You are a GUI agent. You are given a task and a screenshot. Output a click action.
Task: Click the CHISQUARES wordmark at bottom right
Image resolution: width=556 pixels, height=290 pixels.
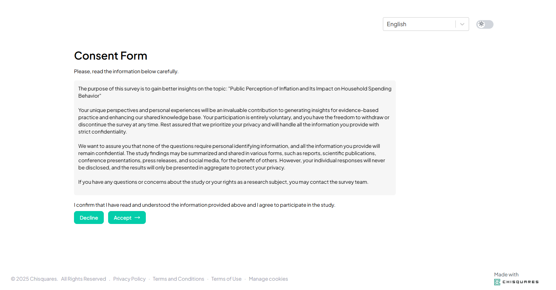tap(520, 282)
